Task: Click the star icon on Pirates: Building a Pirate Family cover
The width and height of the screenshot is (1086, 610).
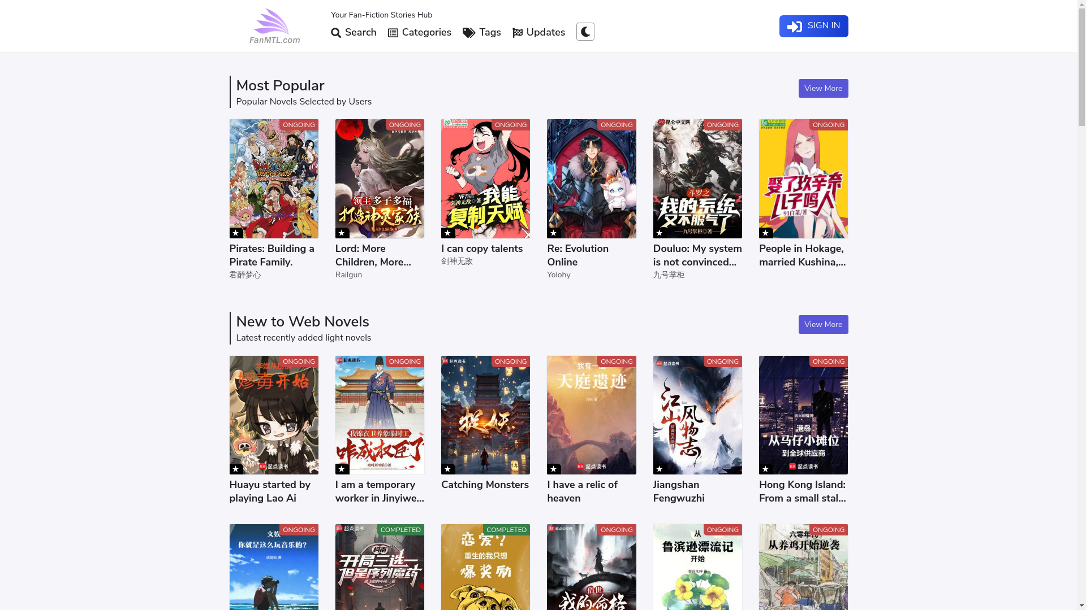Action: tap(236, 233)
